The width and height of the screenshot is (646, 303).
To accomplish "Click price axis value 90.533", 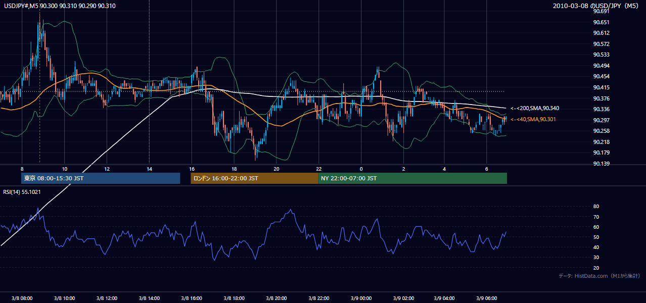I will pyautogui.click(x=601, y=55).
